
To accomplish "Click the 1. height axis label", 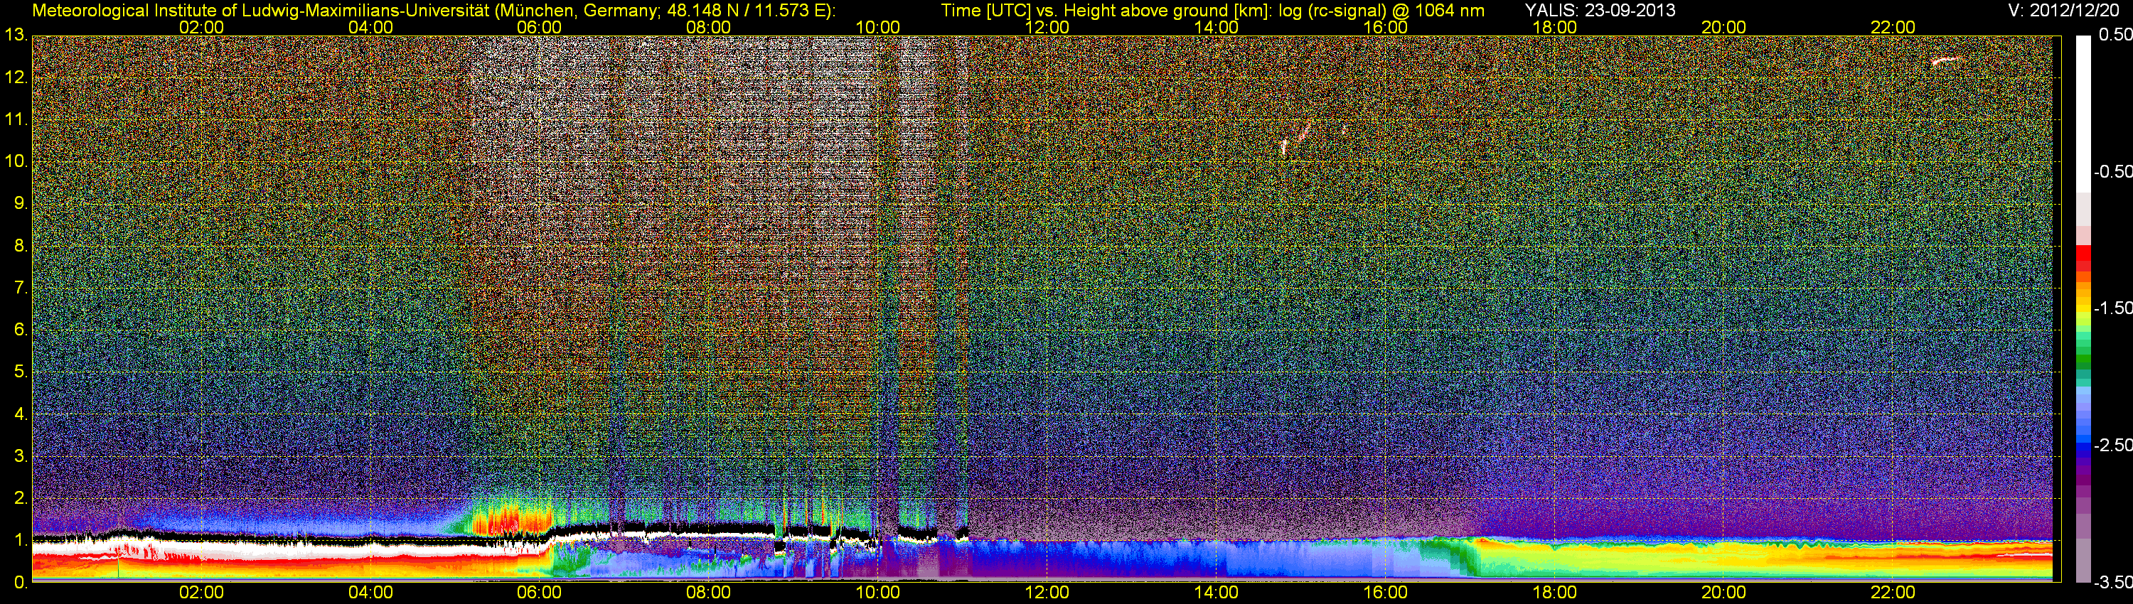I will tap(20, 540).
